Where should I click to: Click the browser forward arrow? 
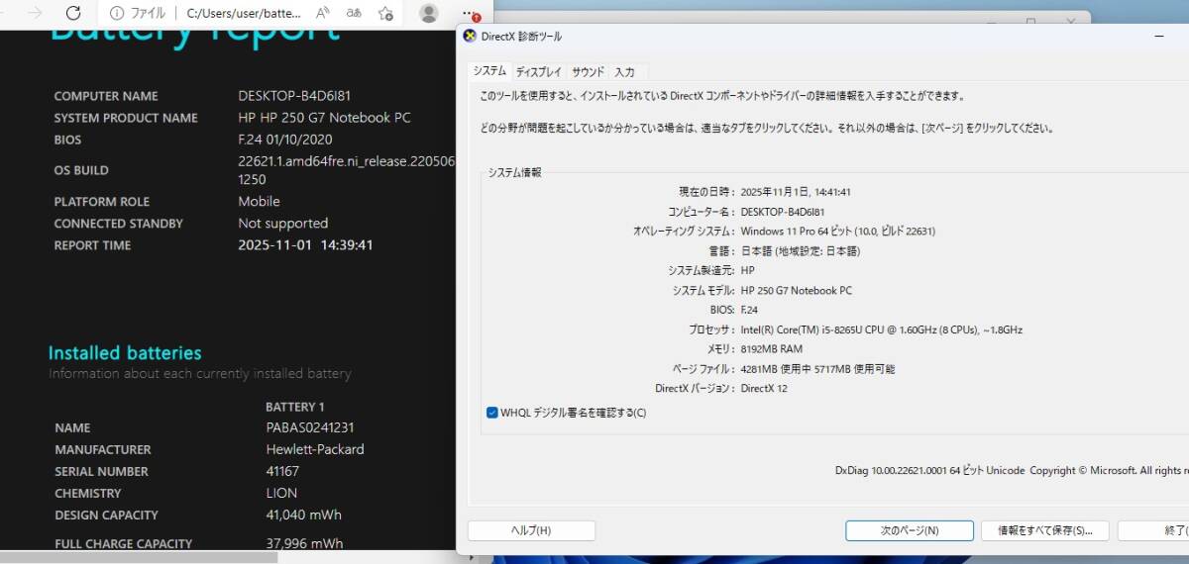click(x=36, y=14)
